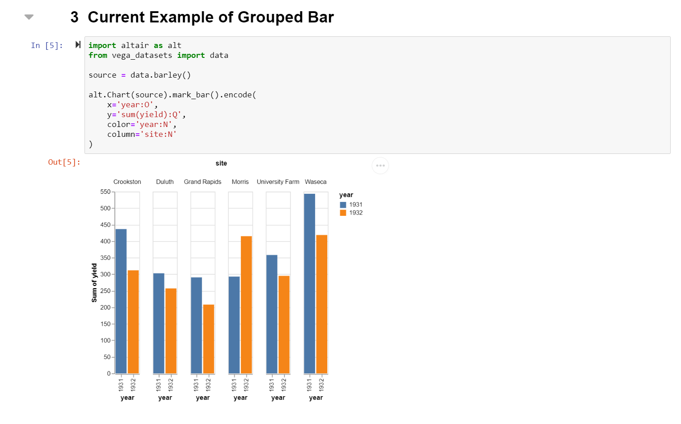The height and width of the screenshot is (424, 681).
Task: Click the heading Current Example of Grouped Bar
Action: [211, 17]
